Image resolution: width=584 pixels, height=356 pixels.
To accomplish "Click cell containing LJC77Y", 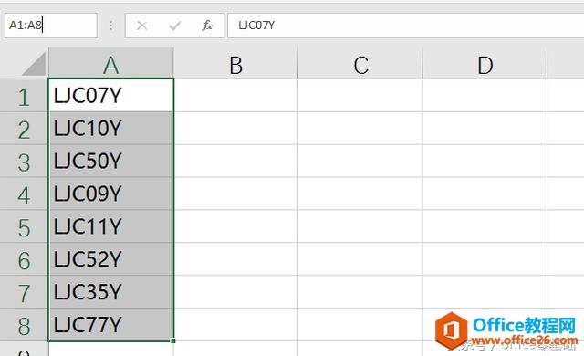I will (111, 325).
